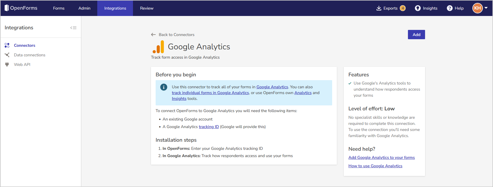Click the Help question mark icon
The width and height of the screenshot is (493, 187).
[x=450, y=8]
